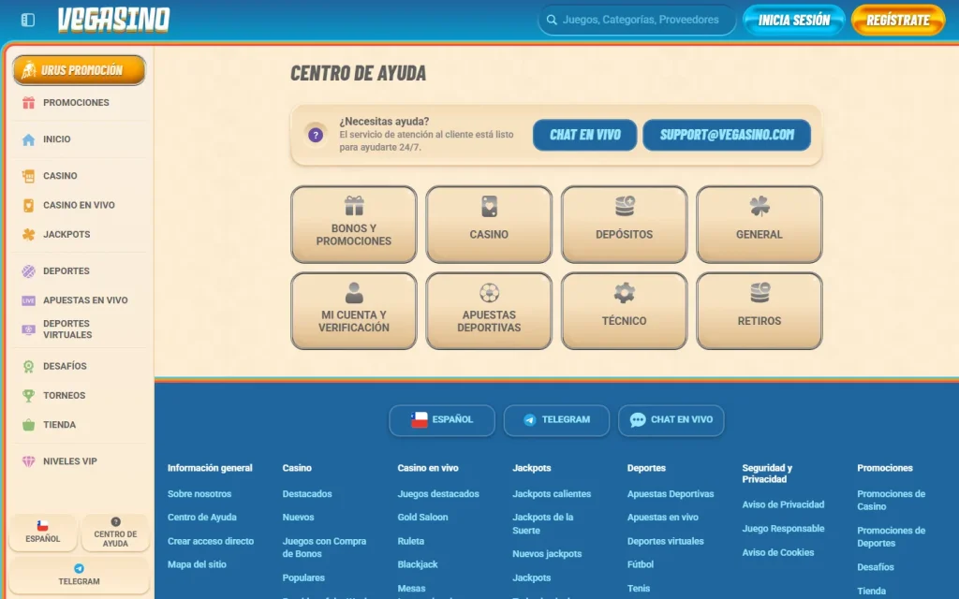959x599 pixels.
Task: Go to Inicio in the sidebar
Action: [x=79, y=139]
